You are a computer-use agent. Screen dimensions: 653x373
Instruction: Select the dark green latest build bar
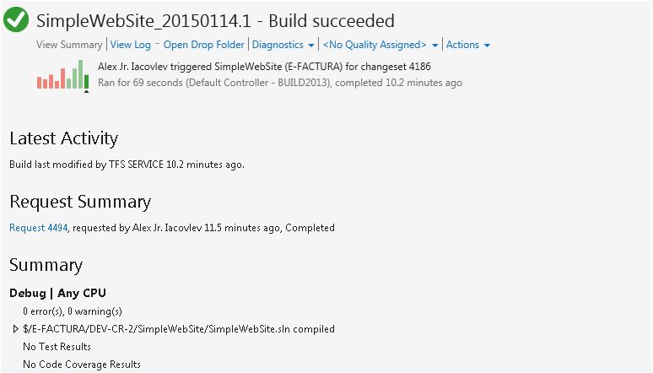(86, 82)
